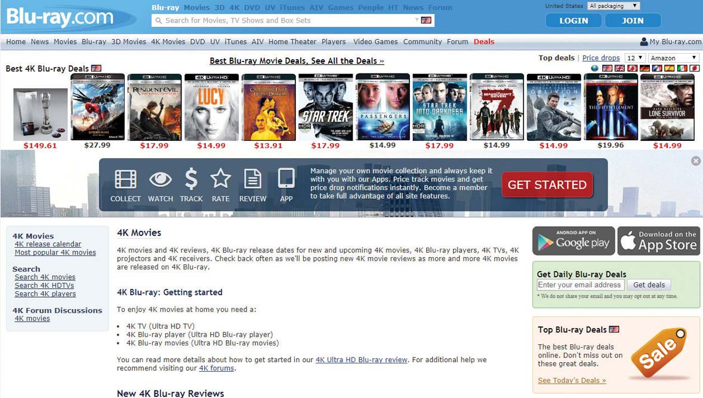Screen dimensions: 703x398
Task: Open the Oblivion 4K cover
Action: coord(554,107)
